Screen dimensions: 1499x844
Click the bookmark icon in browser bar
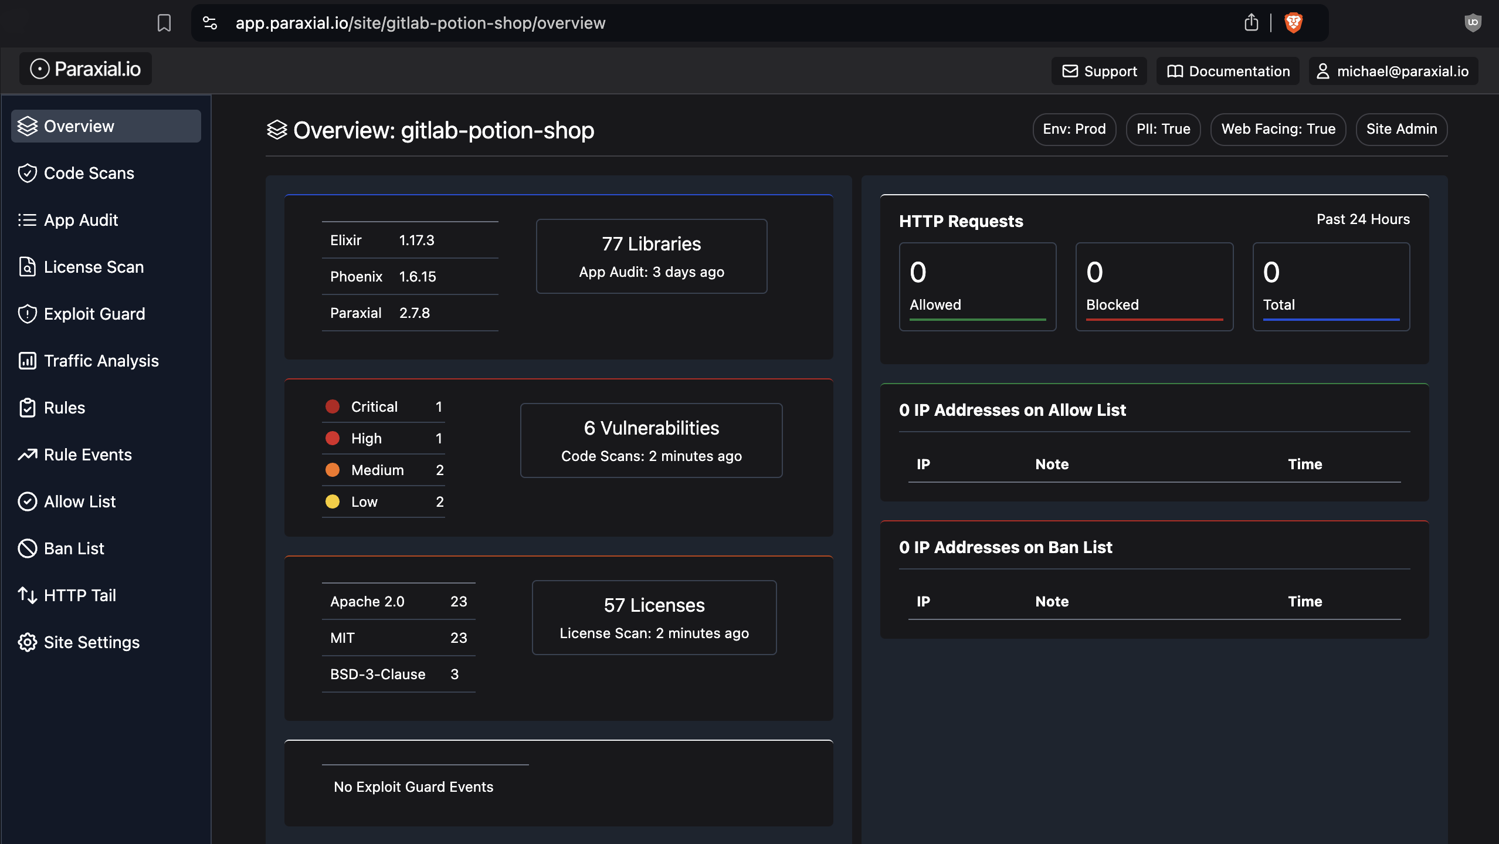tap(164, 23)
